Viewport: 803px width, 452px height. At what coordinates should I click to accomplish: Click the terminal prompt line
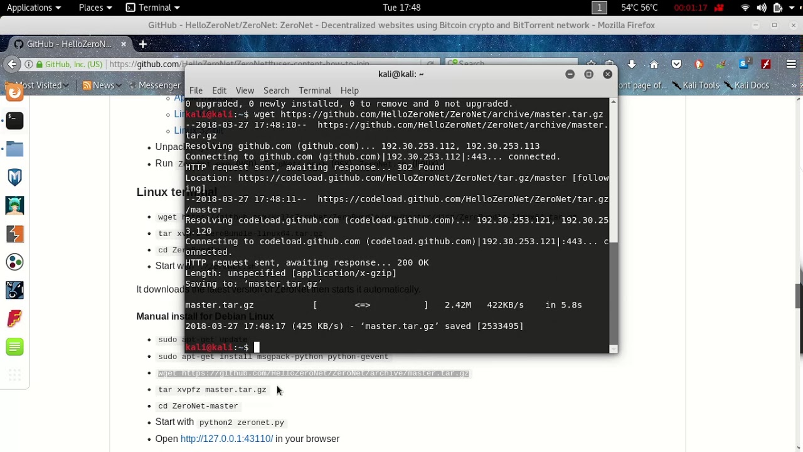(396, 347)
